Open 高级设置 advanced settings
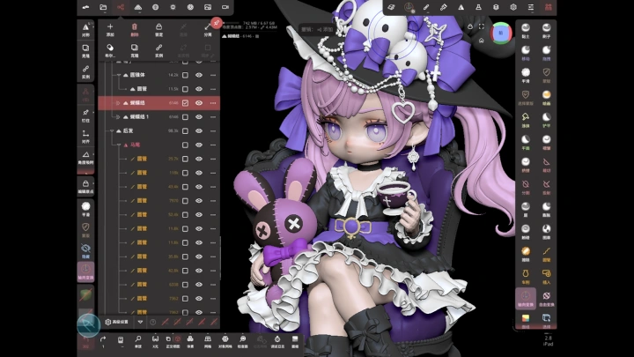The width and height of the screenshot is (634, 357). pos(116,323)
